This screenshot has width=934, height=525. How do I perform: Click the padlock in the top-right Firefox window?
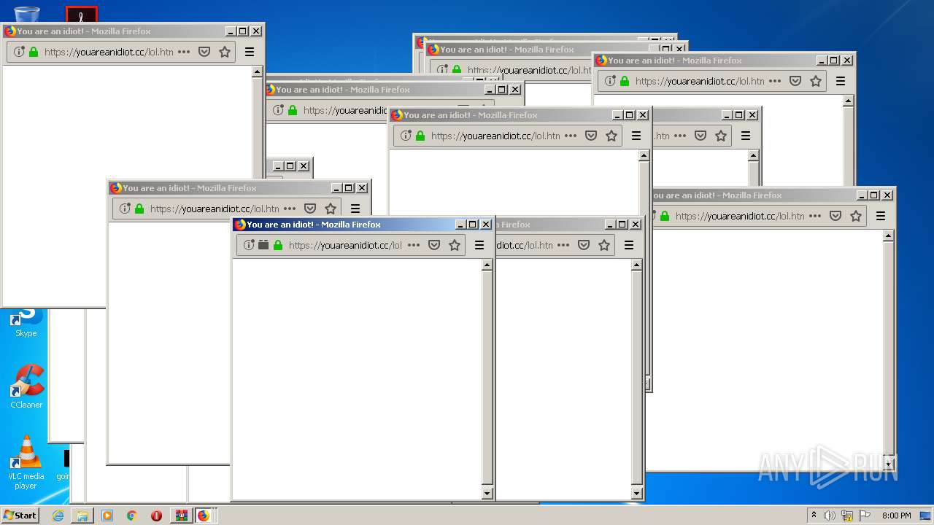[x=625, y=81]
